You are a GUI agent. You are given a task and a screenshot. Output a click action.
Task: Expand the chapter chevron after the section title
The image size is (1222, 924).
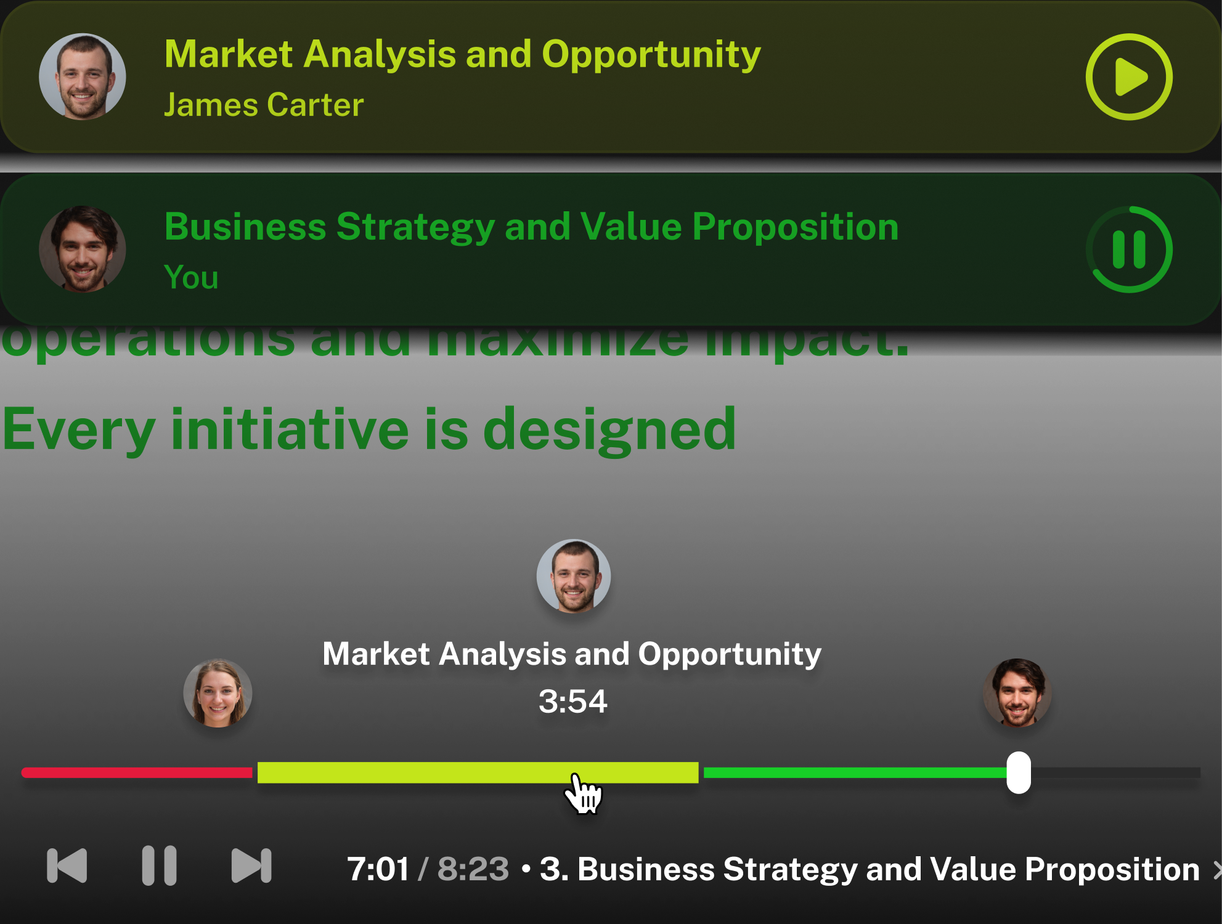pos(1216,869)
